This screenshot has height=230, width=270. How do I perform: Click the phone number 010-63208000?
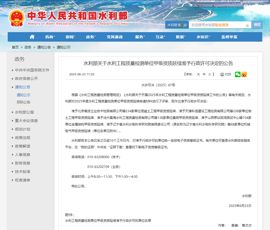pyautogui.click(x=98, y=157)
